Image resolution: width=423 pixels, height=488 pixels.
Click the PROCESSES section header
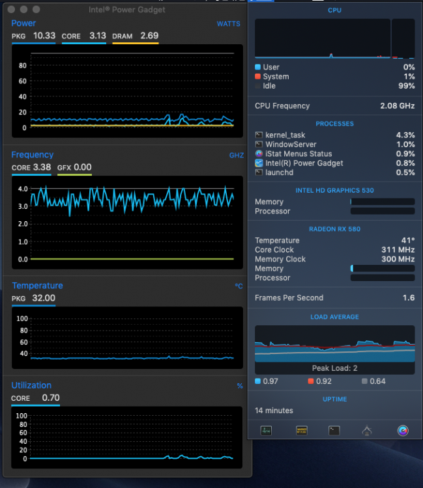pos(335,124)
